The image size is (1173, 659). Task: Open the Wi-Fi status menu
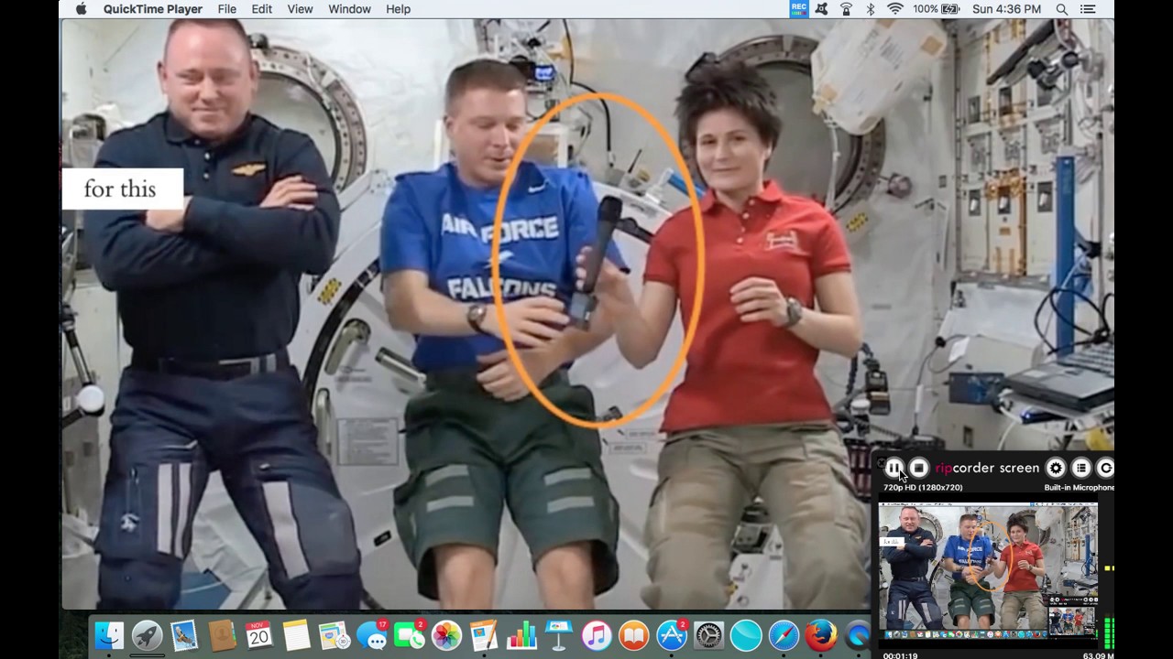(894, 9)
